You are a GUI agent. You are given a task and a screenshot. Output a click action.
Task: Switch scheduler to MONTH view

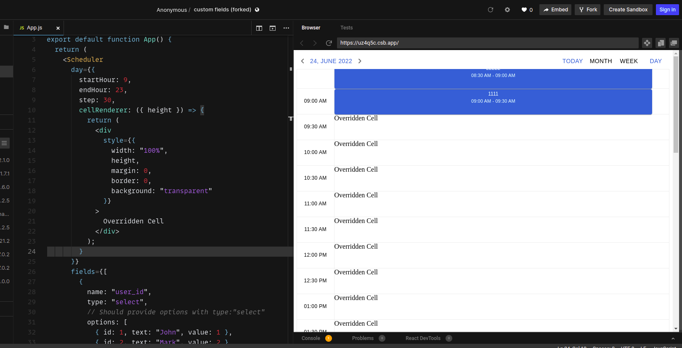601,61
